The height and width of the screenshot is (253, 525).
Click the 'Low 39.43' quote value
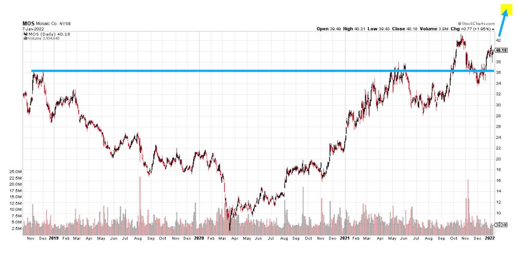pos(378,29)
